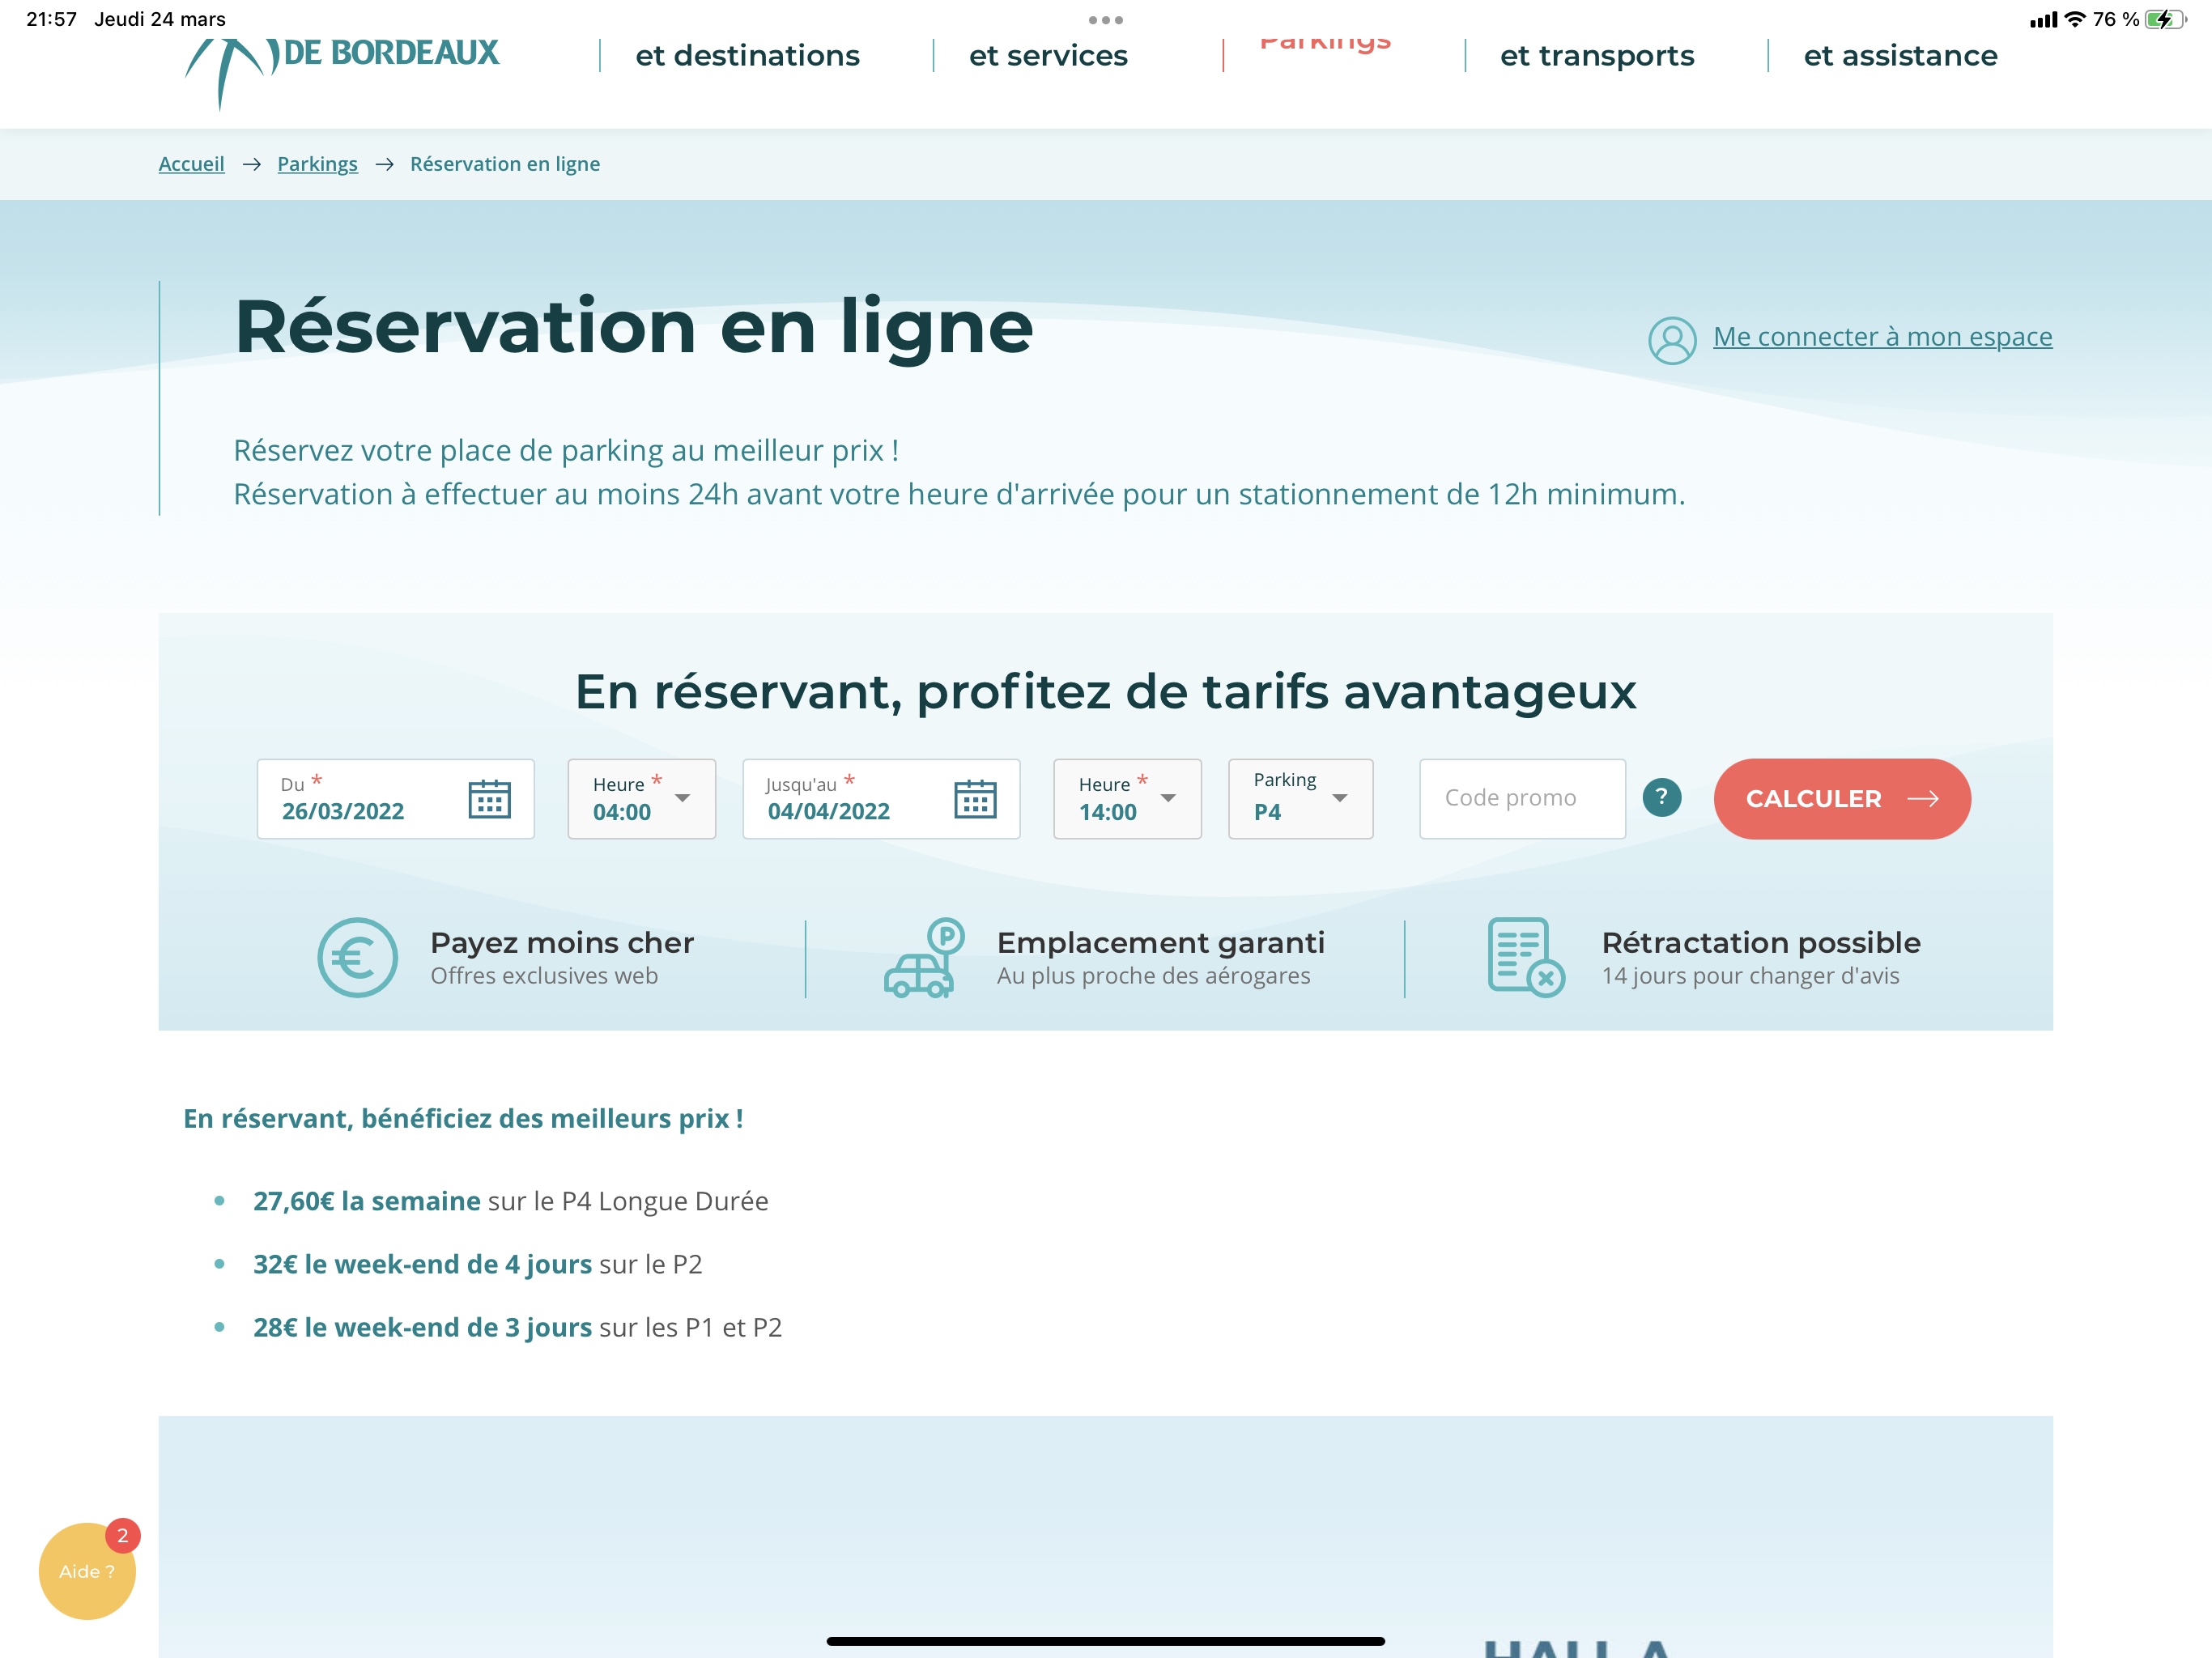Open the 'et assistance' menu

(1899, 56)
